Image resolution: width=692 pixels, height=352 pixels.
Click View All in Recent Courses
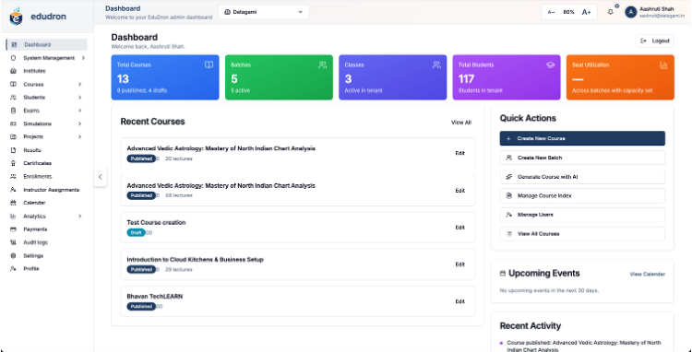point(460,123)
